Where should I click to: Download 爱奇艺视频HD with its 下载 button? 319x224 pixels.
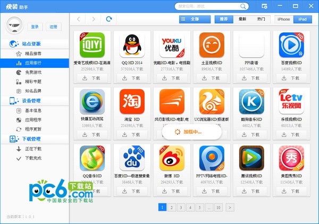click(x=92, y=78)
